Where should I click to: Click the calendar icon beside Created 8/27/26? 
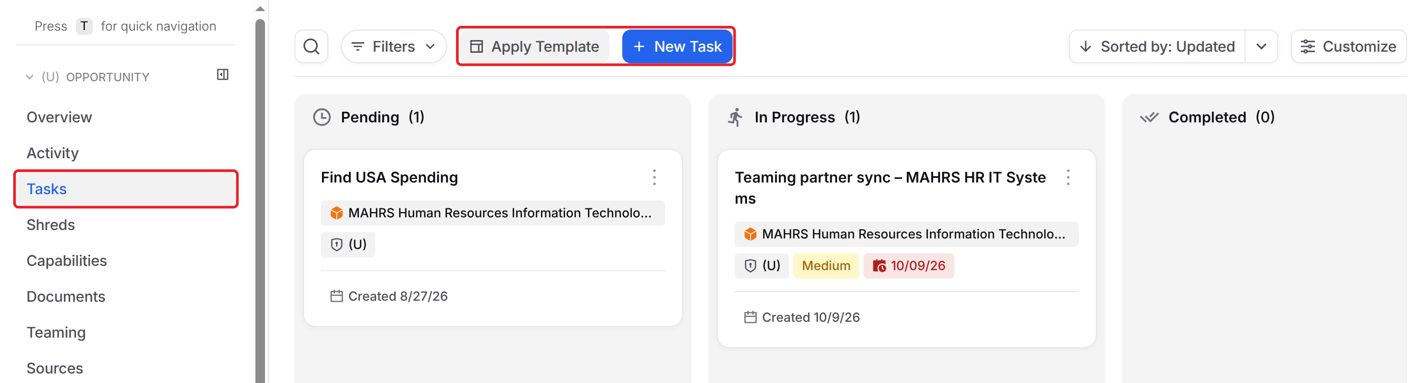[x=336, y=296]
